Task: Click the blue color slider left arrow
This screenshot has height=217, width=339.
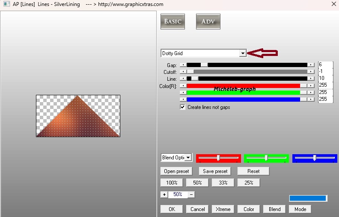Action: 183,100
